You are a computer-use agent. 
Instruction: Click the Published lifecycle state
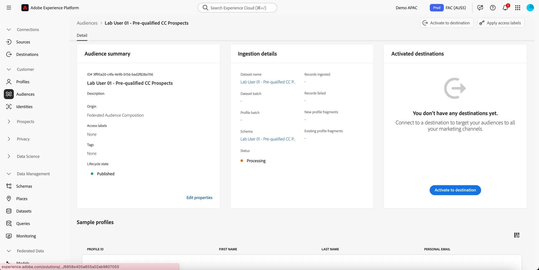point(105,174)
